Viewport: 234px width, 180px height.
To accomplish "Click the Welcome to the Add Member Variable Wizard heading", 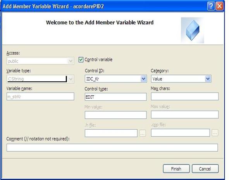I will pos(100,22).
